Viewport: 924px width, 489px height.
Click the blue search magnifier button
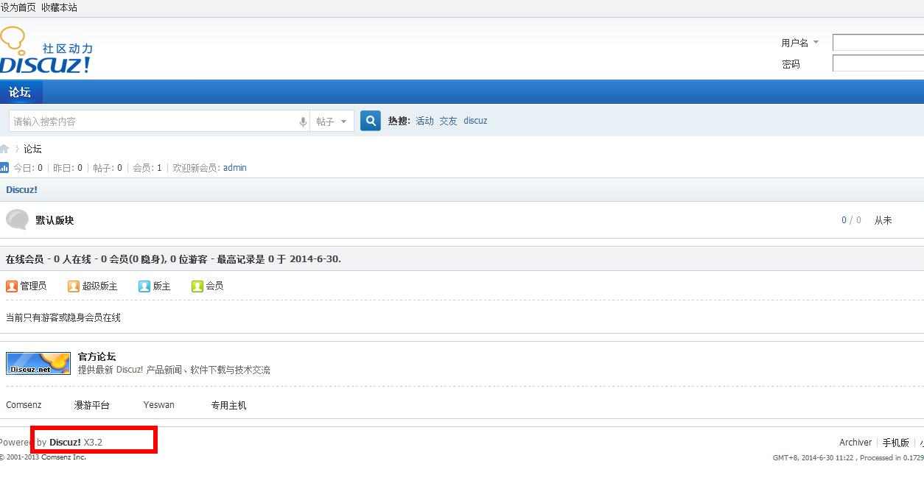click(x=371, y=121)
